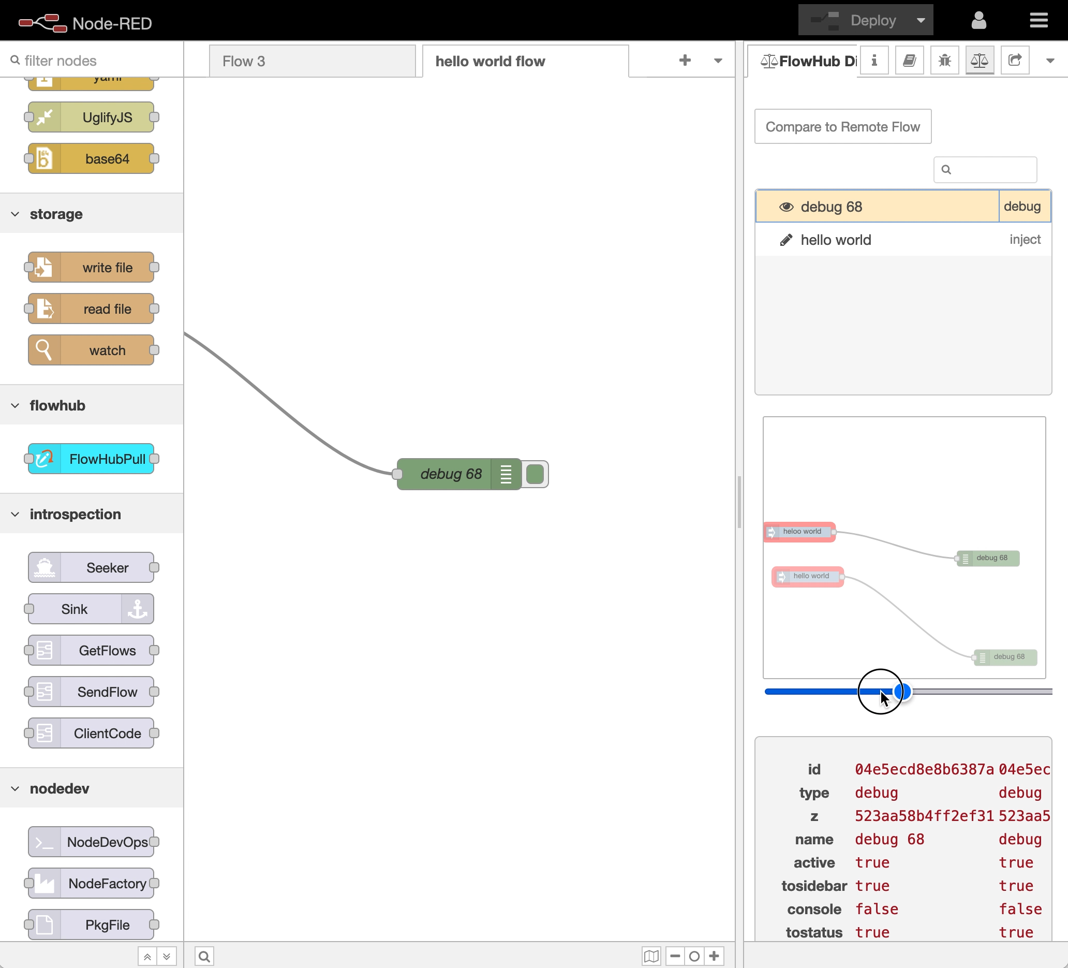Collapse the nodedev category

(x=92, y=788)
